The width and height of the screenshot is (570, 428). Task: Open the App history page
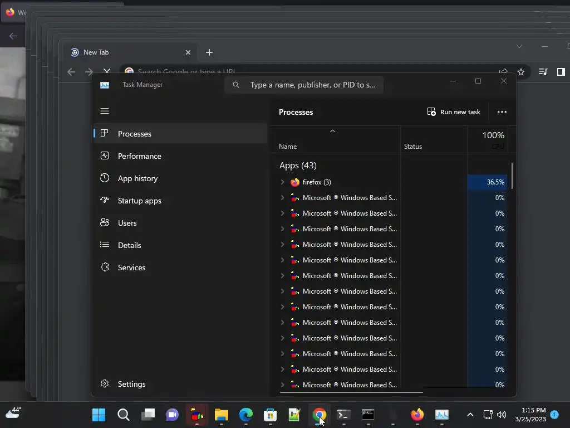click(180, 178)
